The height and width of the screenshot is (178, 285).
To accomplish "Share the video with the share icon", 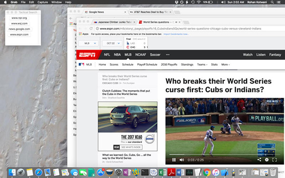I will tap(259, 159).
